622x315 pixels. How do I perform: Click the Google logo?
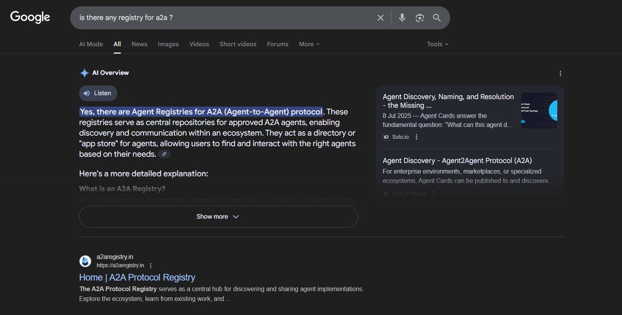tap(30, 17)
